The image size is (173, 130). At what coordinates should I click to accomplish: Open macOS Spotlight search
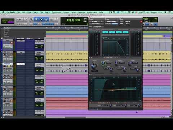click(x=165, y=12)
